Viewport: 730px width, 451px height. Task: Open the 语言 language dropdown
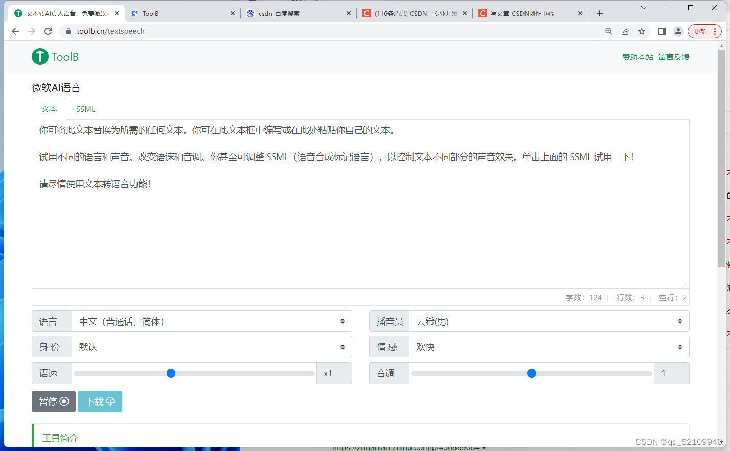212,321
